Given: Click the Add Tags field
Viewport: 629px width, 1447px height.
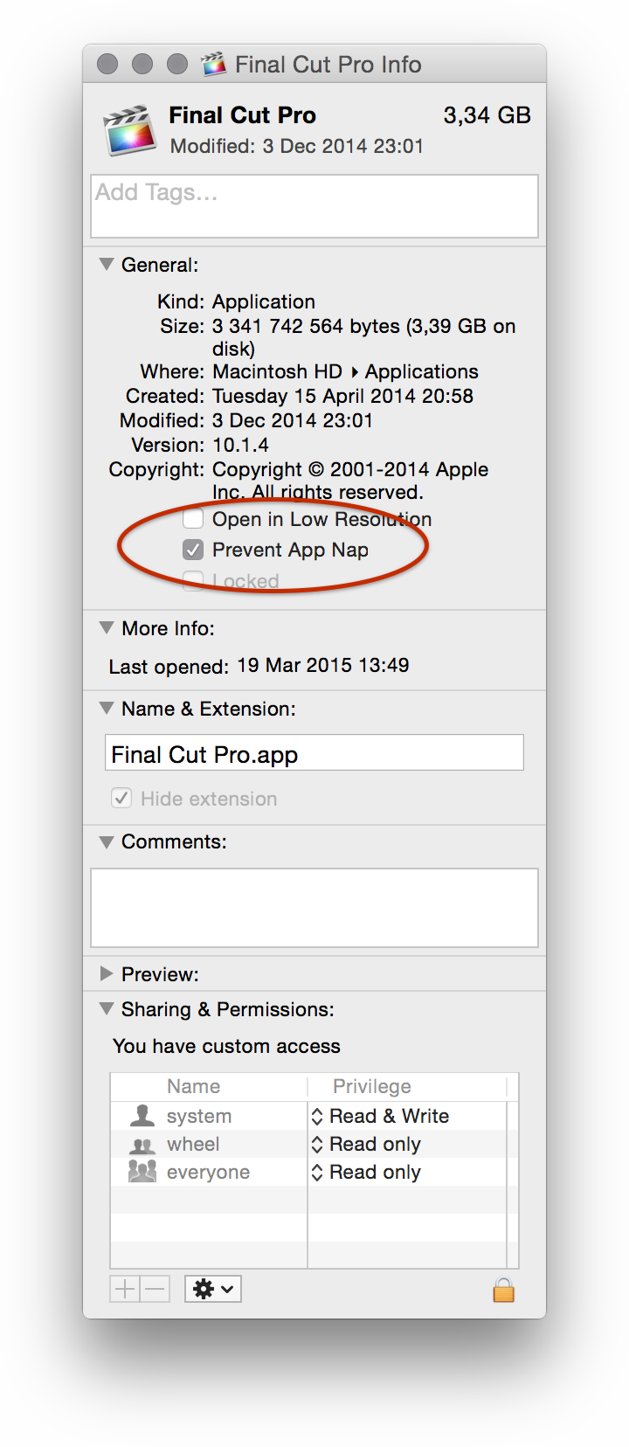Looking at the screenshot, I should click(x=314, y=206).
